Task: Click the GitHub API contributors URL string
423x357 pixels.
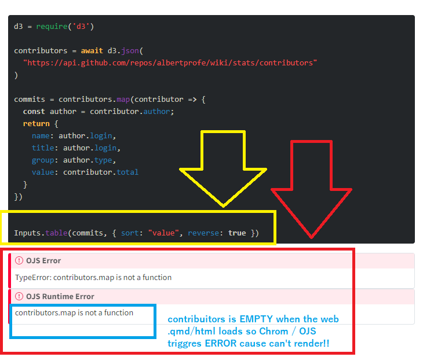Action: tap(170, 62)
